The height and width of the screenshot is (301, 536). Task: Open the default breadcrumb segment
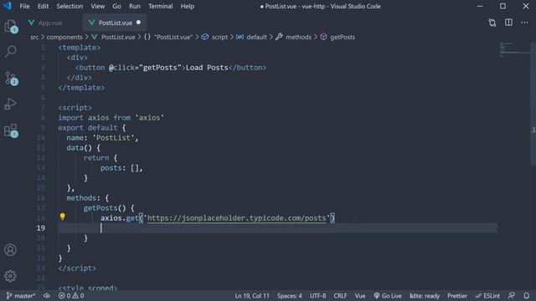(x=256, y=37)
